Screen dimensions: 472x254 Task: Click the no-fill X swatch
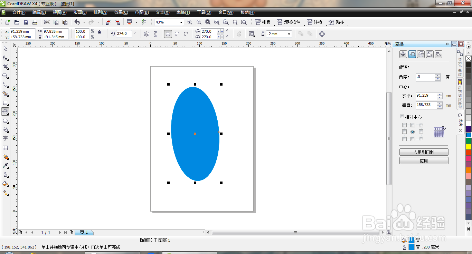pyautogui.click(x=469, y=59)
